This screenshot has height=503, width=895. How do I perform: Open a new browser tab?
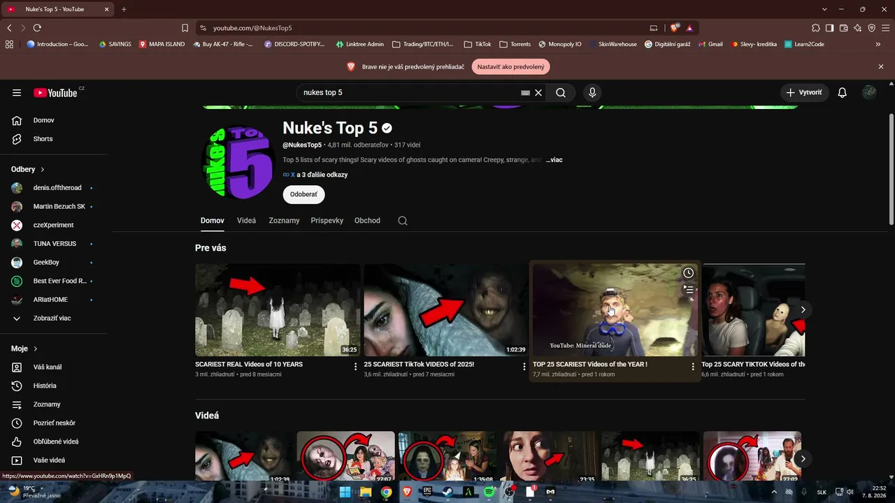124,9
